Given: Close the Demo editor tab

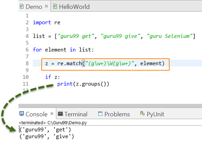Looking at the screenshot, I should 46,6.
